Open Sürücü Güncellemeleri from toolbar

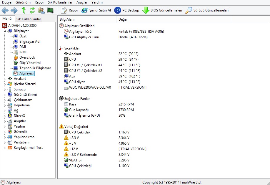coord(207,10)
